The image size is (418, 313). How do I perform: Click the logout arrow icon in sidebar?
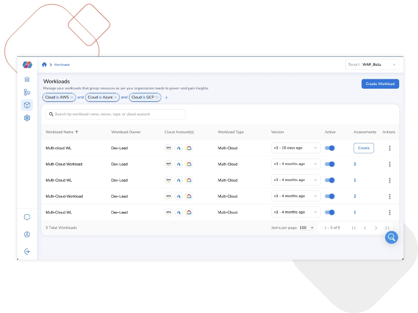coord(27,251)
